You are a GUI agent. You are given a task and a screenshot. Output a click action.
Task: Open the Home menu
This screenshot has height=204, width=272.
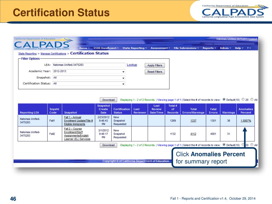click(84, 48)
